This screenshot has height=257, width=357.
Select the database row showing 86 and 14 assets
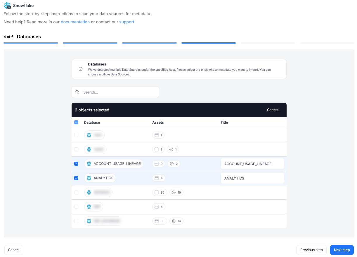[76, 221]
